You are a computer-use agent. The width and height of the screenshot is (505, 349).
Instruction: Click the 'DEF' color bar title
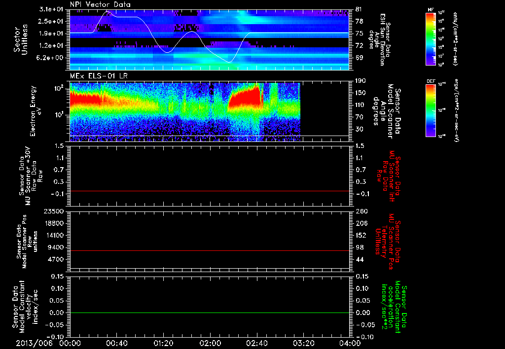coord(431,81)
